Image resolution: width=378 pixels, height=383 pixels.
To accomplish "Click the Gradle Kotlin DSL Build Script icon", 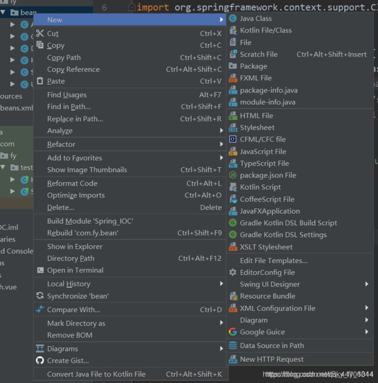I will click(233, 223).
